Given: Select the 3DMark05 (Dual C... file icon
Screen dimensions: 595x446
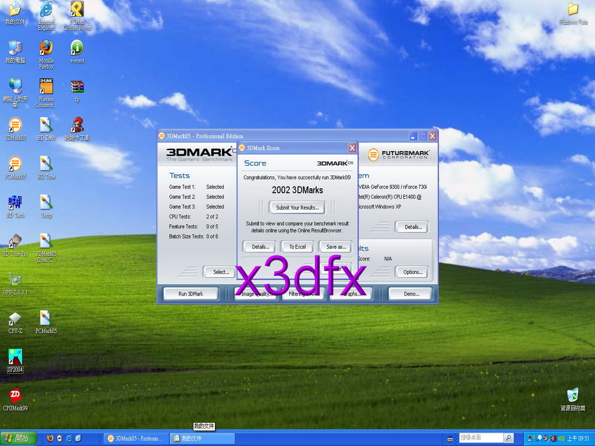Looking at the screenshot, I should (x=46, y=247).
